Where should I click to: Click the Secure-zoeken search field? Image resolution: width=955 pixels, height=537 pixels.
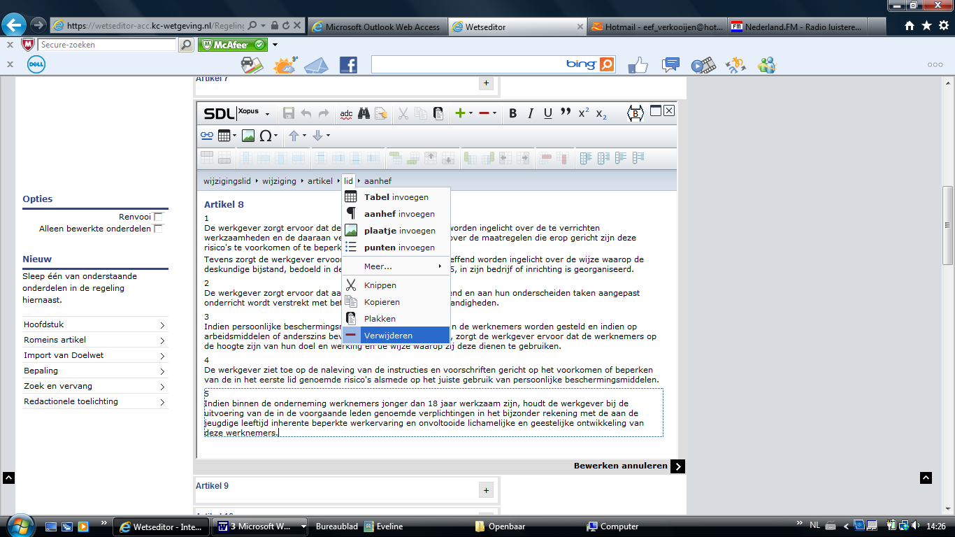click(107, 45)
